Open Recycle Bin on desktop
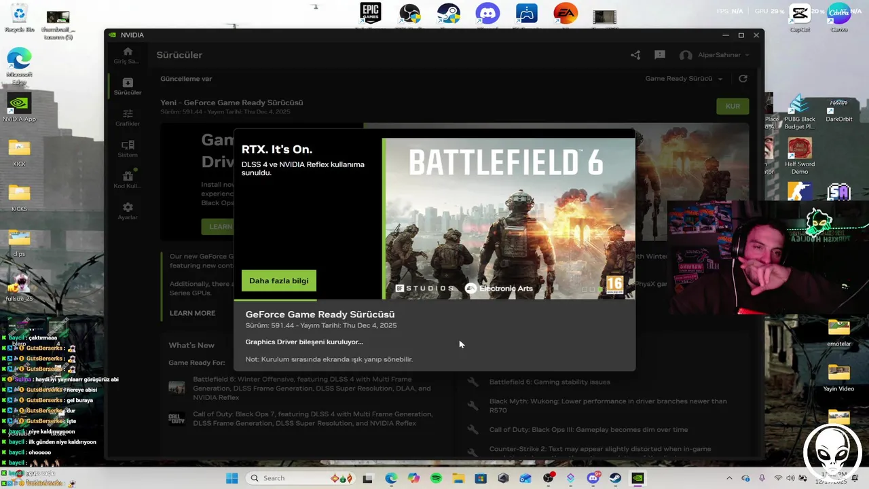Viewport: 869px width, 489px height. pyautogui.click(x=19, y=18)
